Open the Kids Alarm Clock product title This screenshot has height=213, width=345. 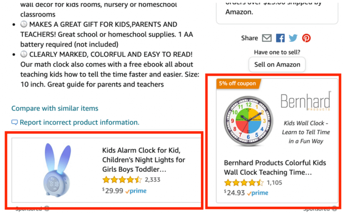click(144, 160)
